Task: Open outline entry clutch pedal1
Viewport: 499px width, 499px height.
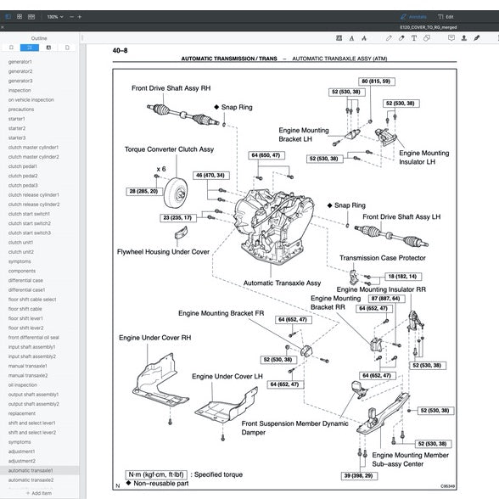Action: click(x=23, y=166)
